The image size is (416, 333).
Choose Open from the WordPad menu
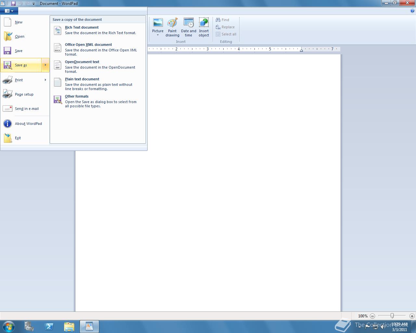point(25,36)
